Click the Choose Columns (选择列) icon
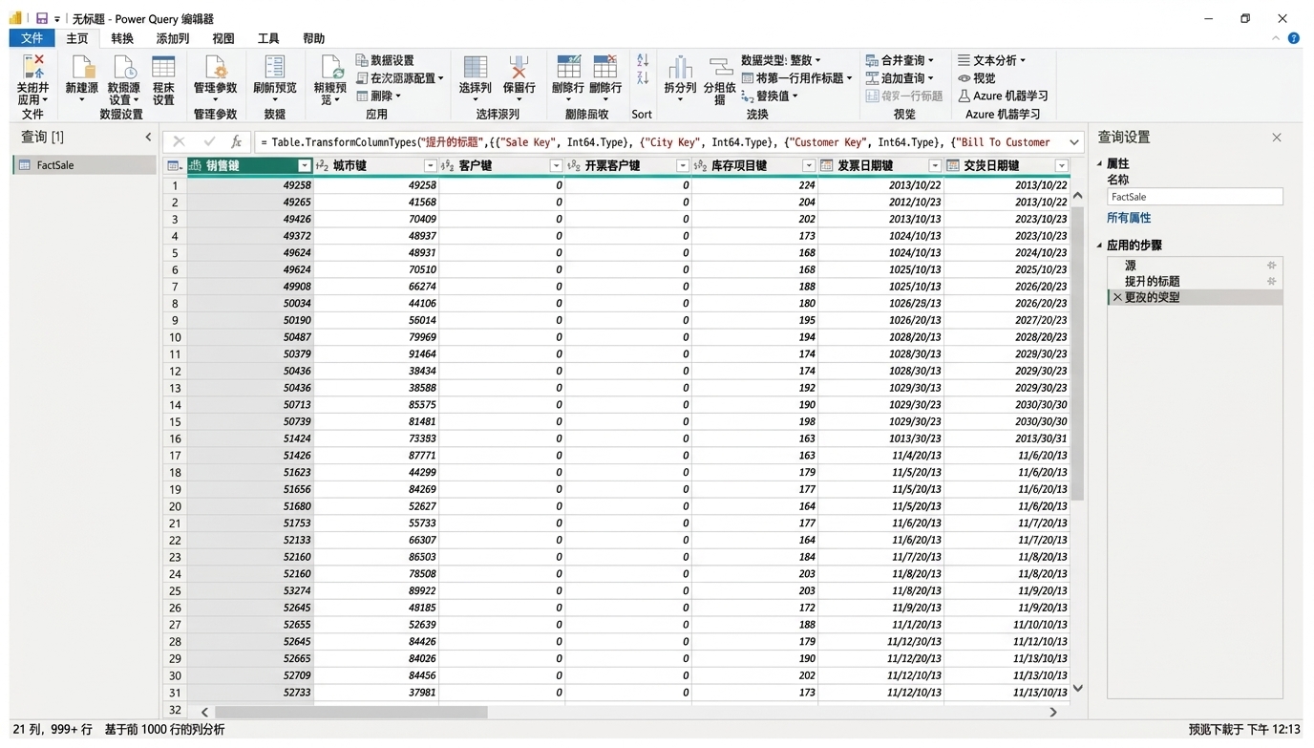 [475, 67]
